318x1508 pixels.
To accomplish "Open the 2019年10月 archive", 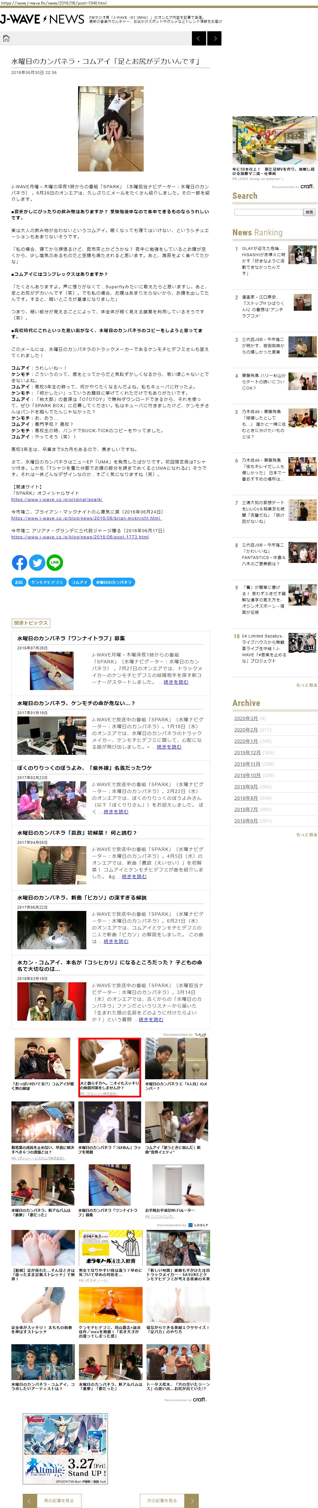I will click(247, 775).
